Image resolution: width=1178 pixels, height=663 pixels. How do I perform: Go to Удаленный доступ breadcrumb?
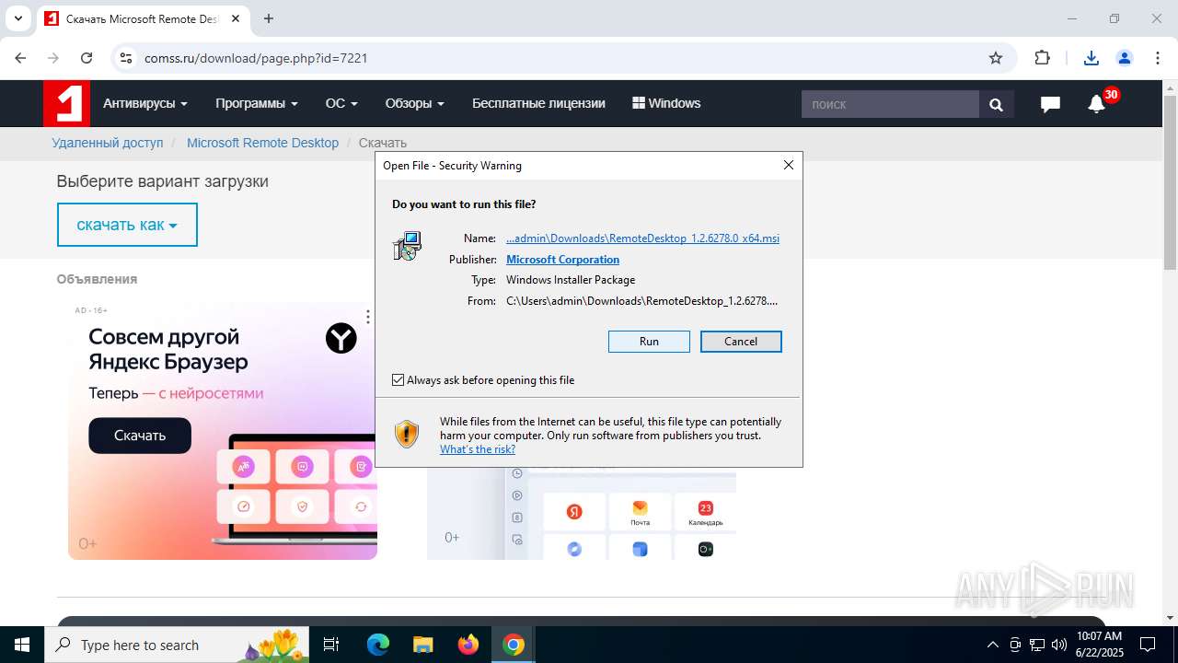tap(108, 143)
